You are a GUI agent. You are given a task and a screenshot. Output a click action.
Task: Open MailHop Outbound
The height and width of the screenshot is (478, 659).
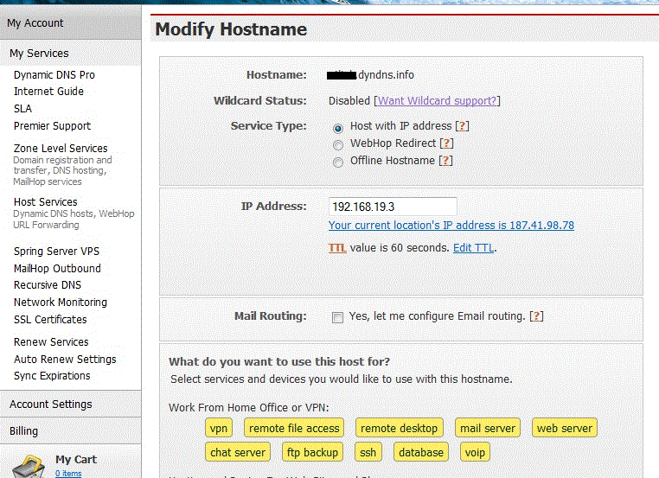pos(57,269)
